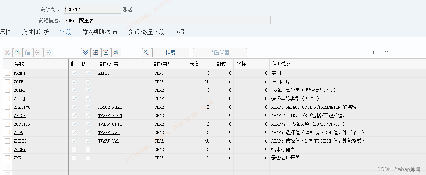Click length value 8 in ZXZTJMC row
This screenshot has width=426, height=175.
[x=208, y=107]
